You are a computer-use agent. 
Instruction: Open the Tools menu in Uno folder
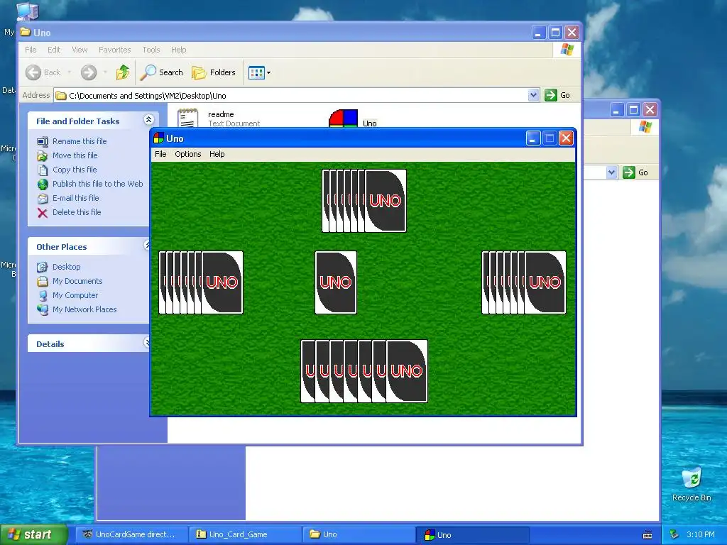pyautogui.click(x=151, y=50)
